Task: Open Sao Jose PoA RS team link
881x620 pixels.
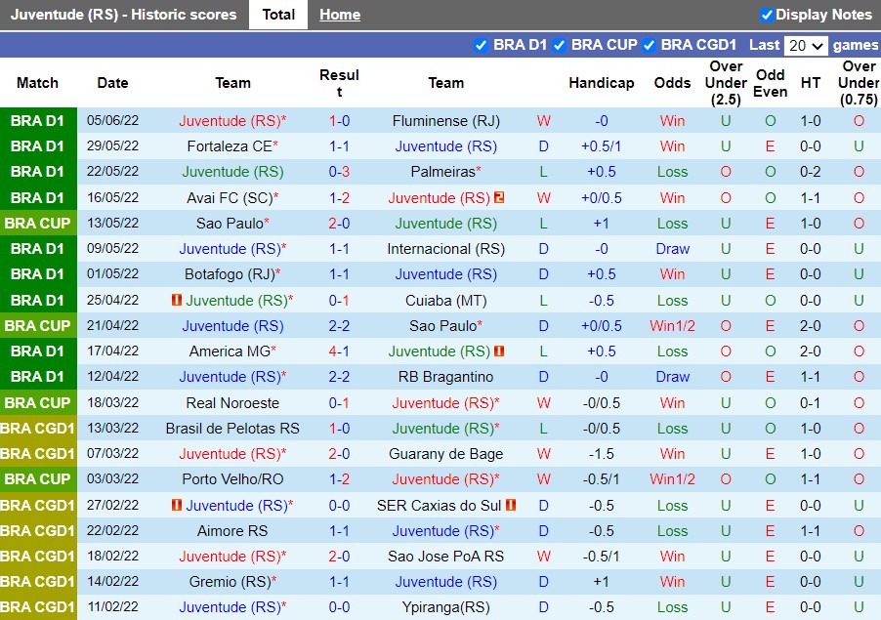Action: pos(446,557)
